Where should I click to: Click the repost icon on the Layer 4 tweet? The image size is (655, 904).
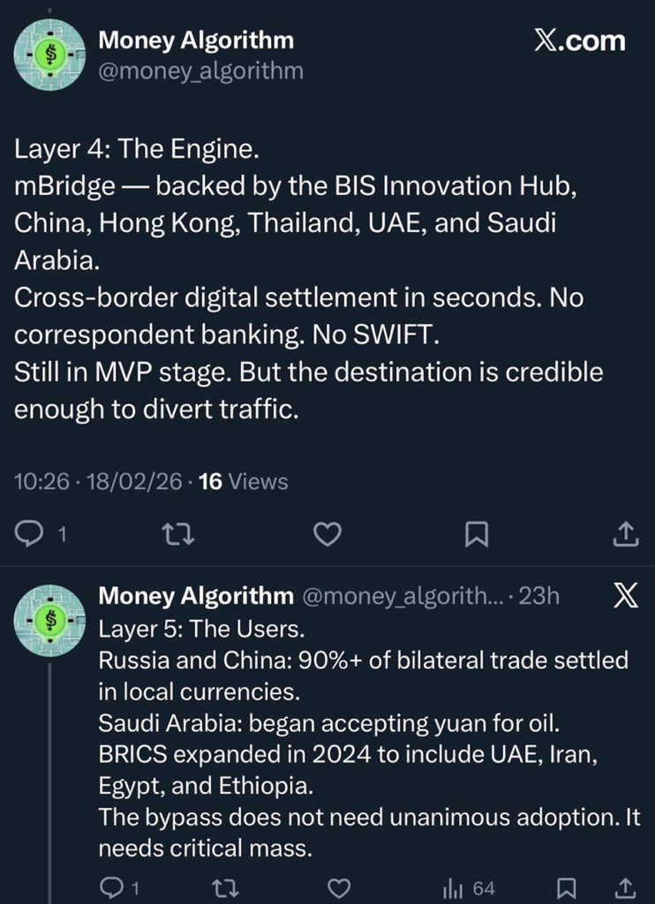178,533
